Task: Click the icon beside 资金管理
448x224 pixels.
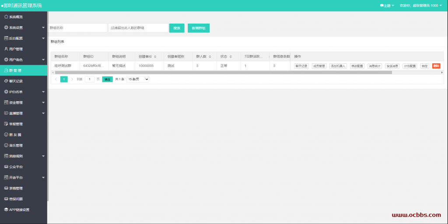Action: (6, 102)
